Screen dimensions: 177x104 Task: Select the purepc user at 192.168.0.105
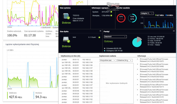coord(77,76)
